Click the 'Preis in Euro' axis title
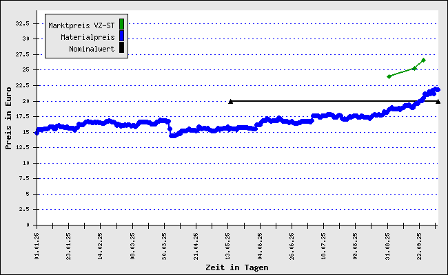Image resolution: width=448 pixels, height=275 pixels. (x=8, y=118)
